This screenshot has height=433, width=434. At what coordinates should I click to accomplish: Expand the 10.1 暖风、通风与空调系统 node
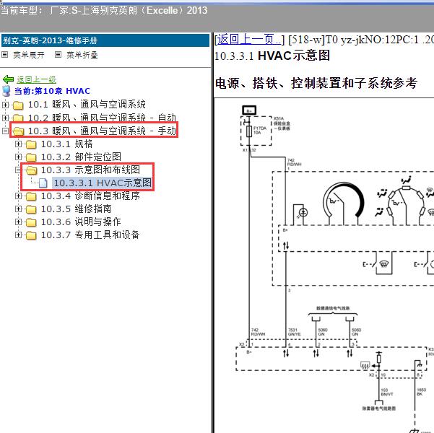pos(5,105)
